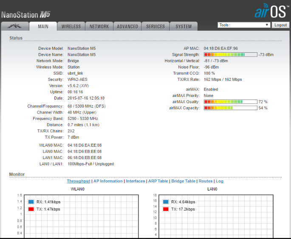Select Uptime value 00:16:16

click(75, 92)
